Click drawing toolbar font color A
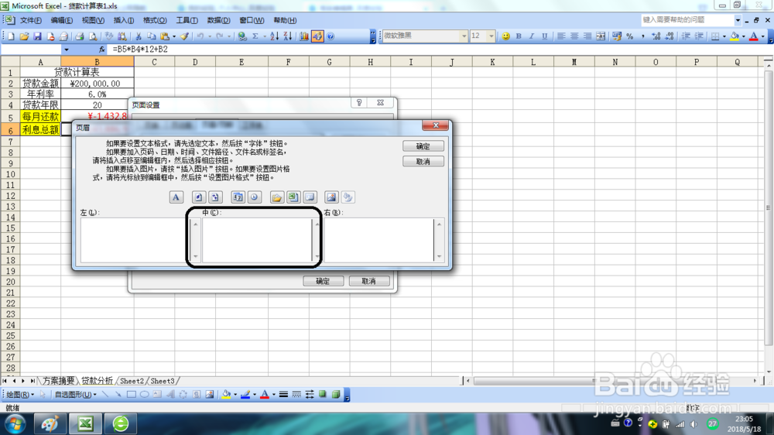Image resolution: width=774 pixels, height=435 pixels. pyautogui.click(x=265, y=395)
